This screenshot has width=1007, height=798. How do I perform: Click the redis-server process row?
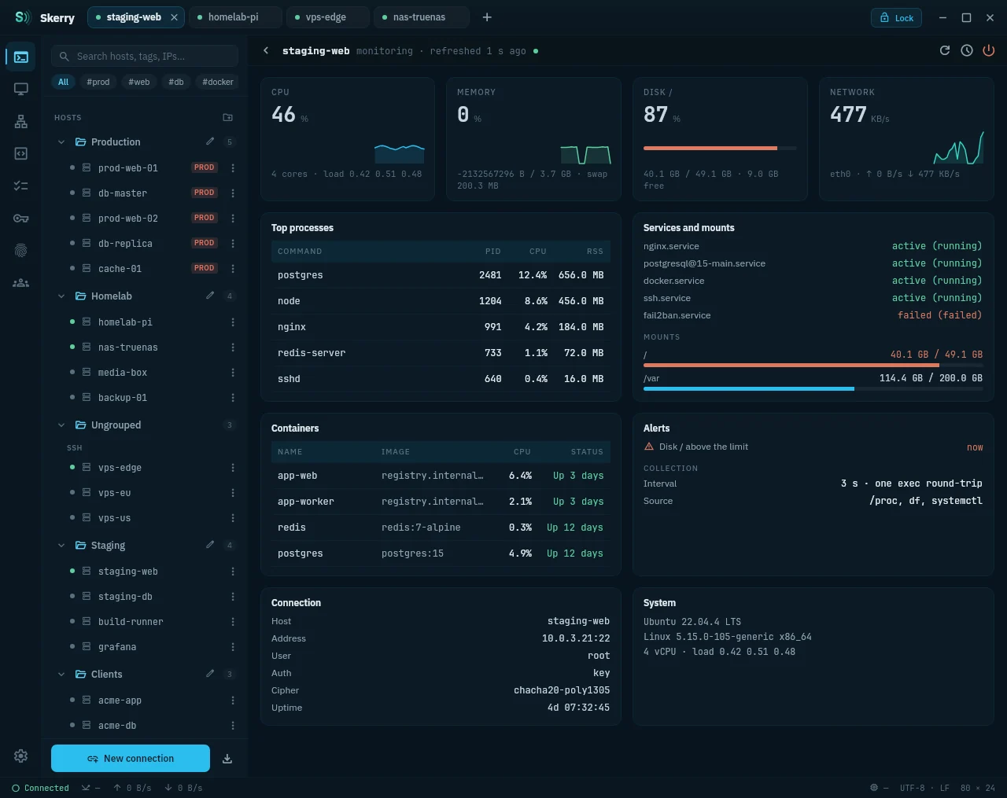click(x=441, y=353)
